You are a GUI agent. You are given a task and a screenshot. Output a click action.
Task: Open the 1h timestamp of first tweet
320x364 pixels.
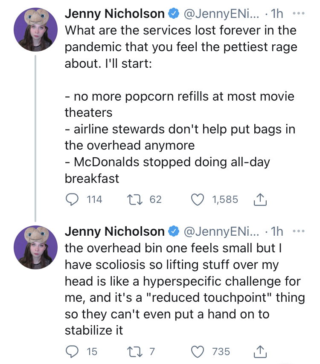click(277, 14)
